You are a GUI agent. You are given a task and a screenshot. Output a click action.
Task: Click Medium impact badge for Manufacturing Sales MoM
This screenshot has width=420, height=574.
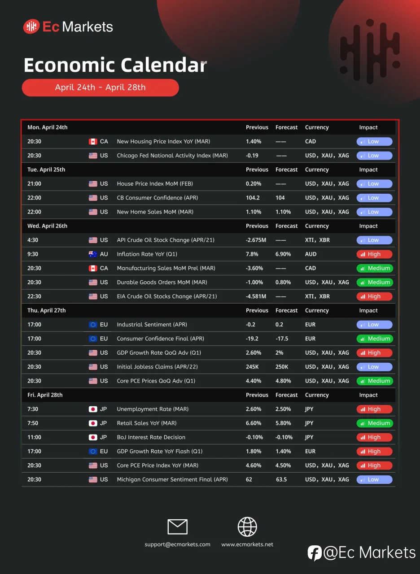(374, 268)
